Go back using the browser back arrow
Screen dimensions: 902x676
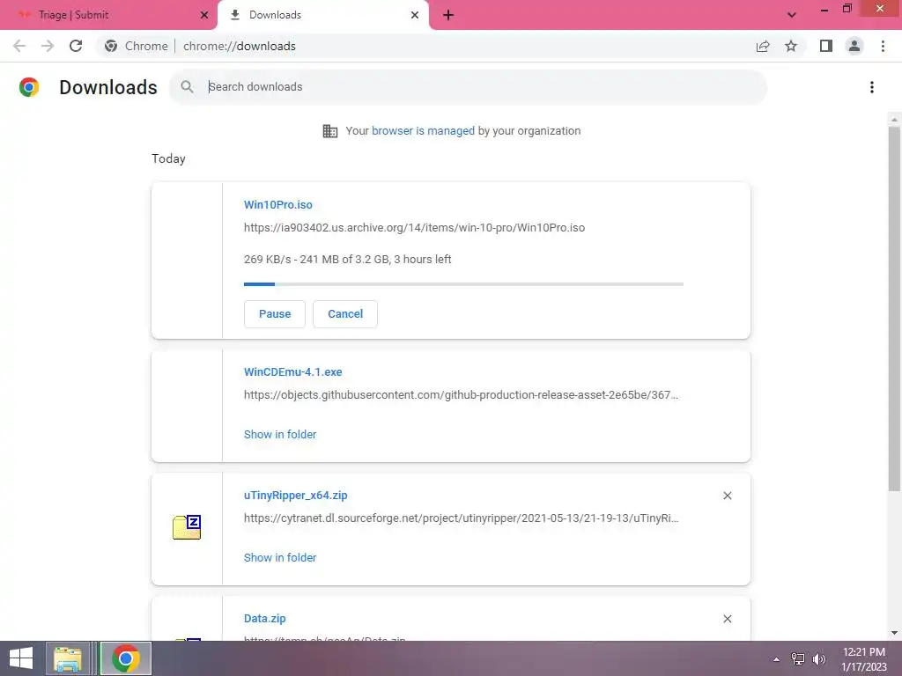tap(19, 46)
